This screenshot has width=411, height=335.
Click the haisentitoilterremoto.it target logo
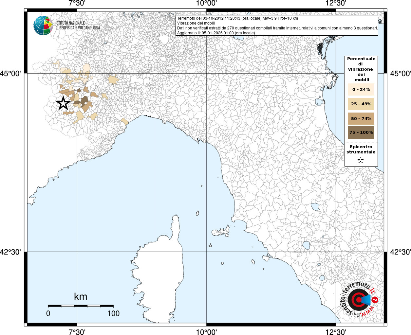click(359, 300)
